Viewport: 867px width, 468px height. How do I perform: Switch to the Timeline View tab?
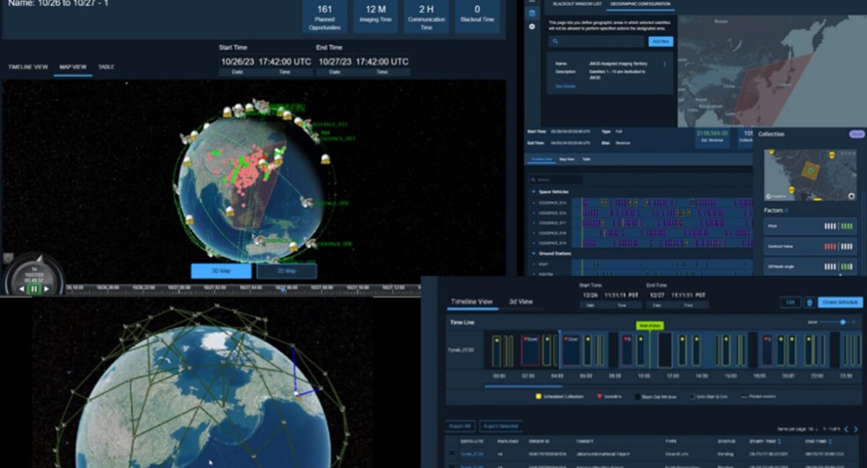pos(472,302)
